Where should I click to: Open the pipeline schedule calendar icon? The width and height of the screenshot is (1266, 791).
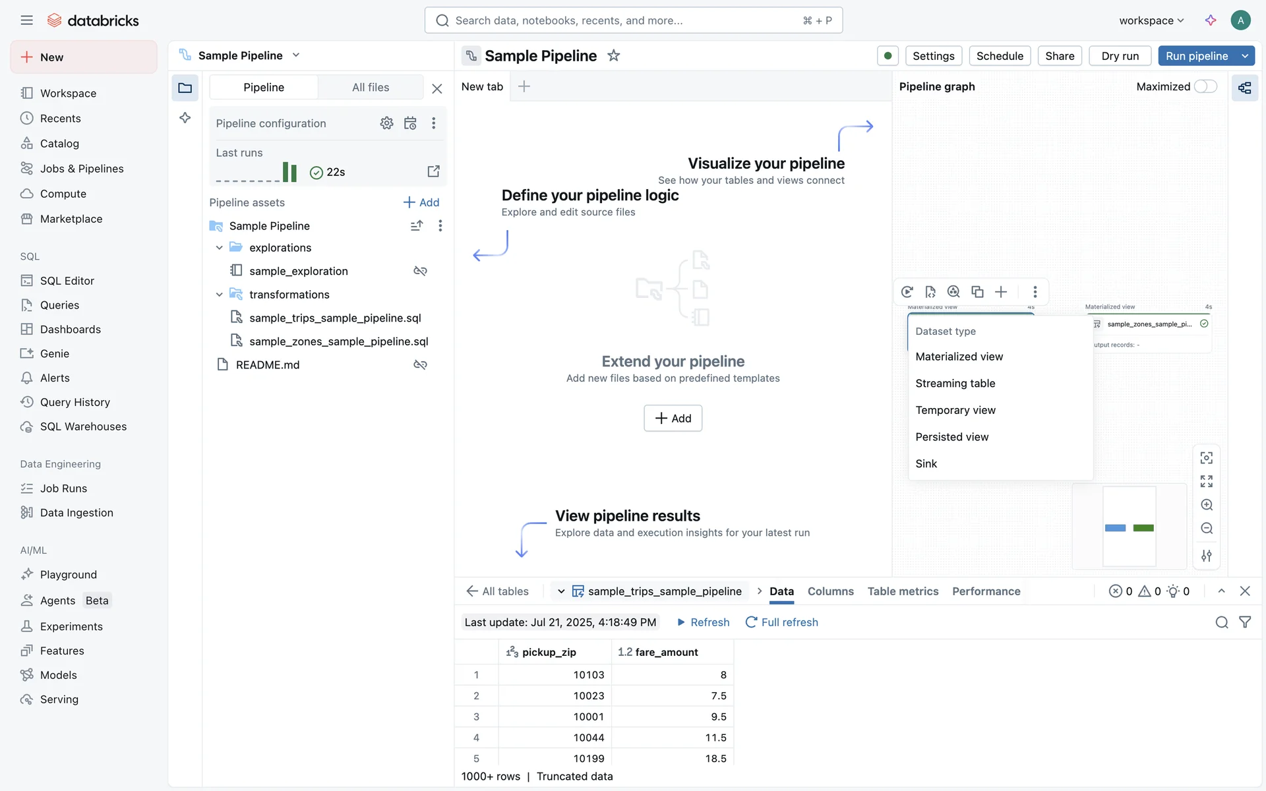[x=410, y=123]
